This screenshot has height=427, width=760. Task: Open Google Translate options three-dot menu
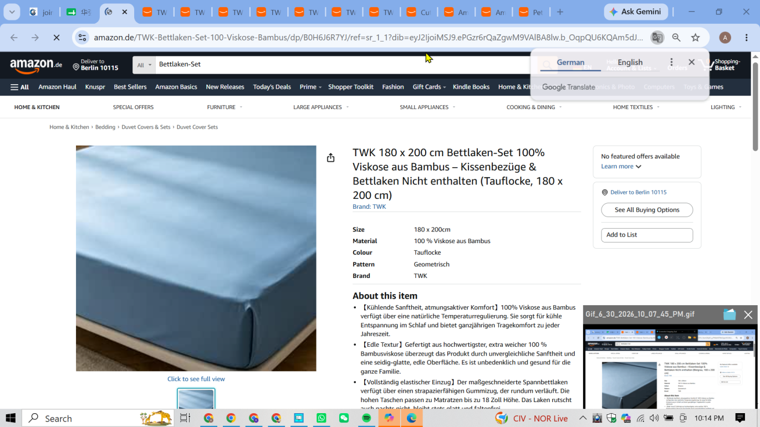[x=671, y=62]
